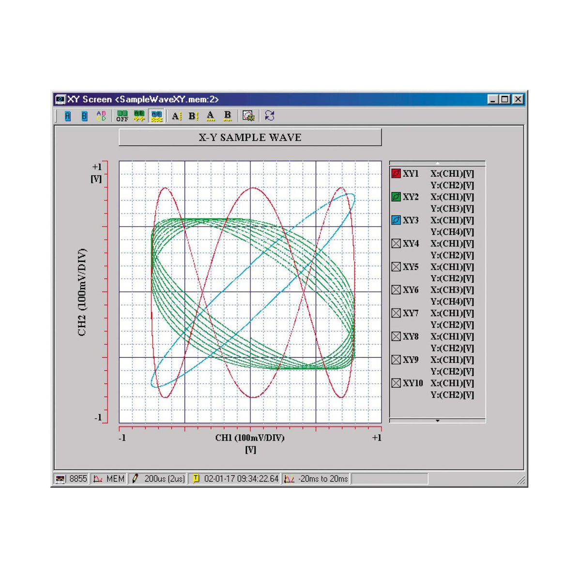Viewport: 581px width, 581px height.
Task: Turn on the XY10 trace checkbox
Action: (x=396, y=383)
